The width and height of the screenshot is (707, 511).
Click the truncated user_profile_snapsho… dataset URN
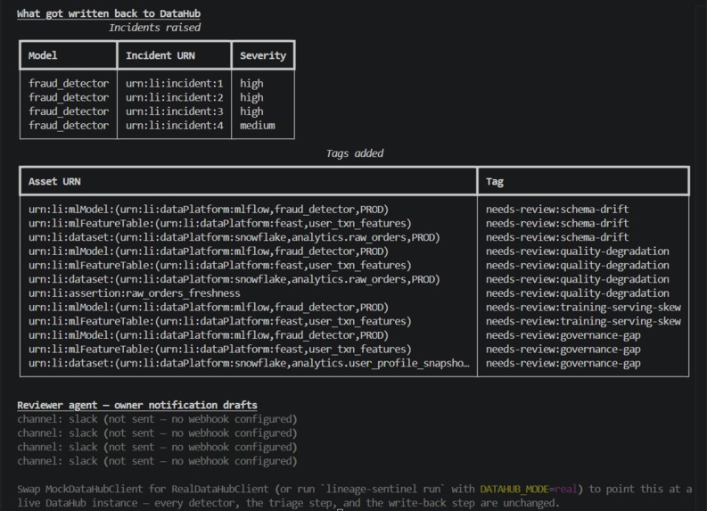pyautogui.click(x=249, y=363)
